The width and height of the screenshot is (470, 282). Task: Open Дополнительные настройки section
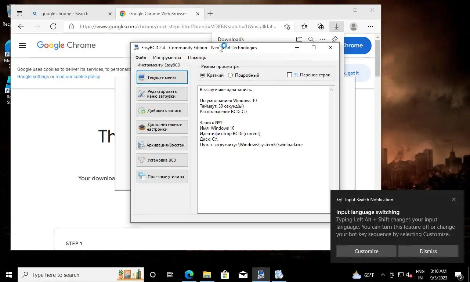tap(162, 127)
